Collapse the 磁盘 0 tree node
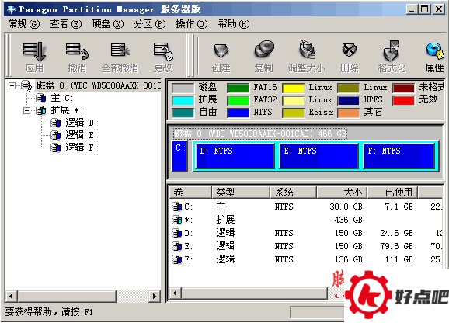 (x=12, y=85)
